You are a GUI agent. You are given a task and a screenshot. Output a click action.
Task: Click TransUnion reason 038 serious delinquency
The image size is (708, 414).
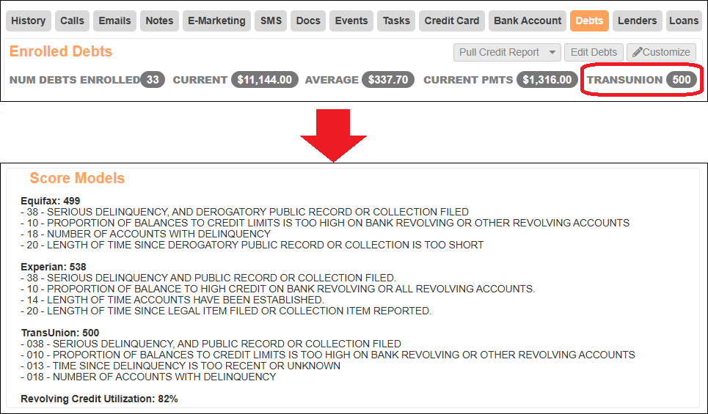(211, 344)
